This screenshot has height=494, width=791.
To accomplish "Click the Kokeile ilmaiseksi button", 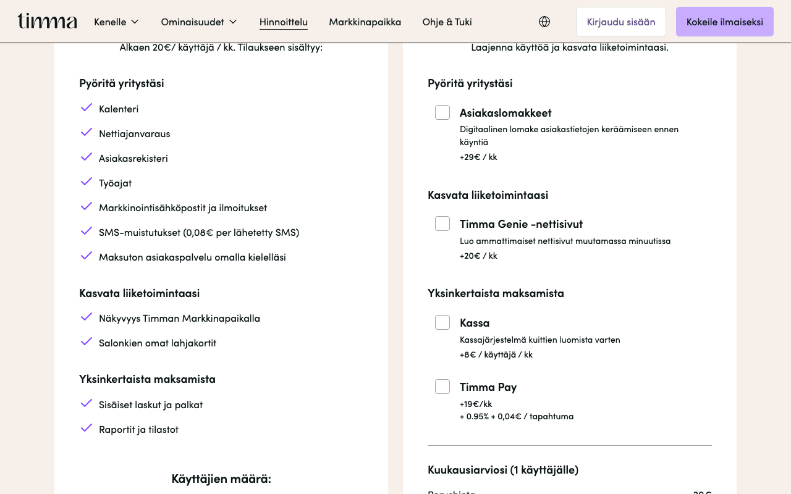I will [725, 22].
